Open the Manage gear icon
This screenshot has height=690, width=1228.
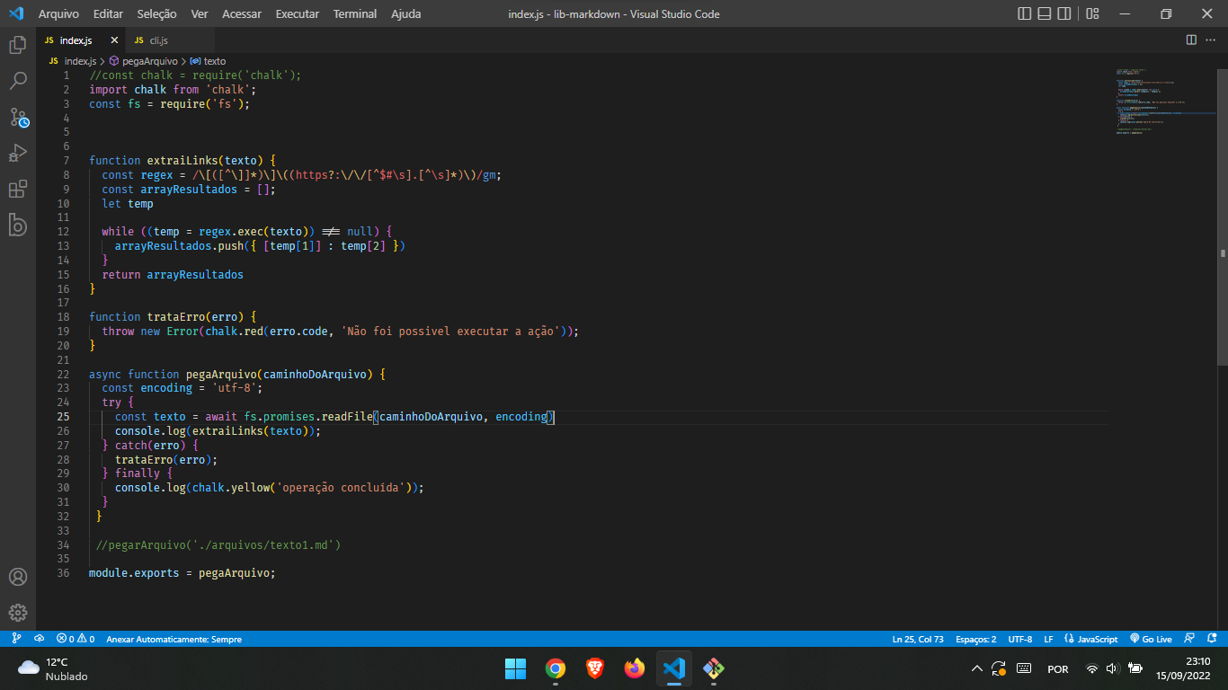pyautogui.click(x=18, y=613)
